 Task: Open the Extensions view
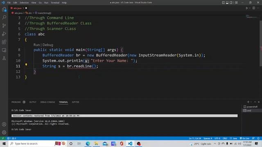4,42
